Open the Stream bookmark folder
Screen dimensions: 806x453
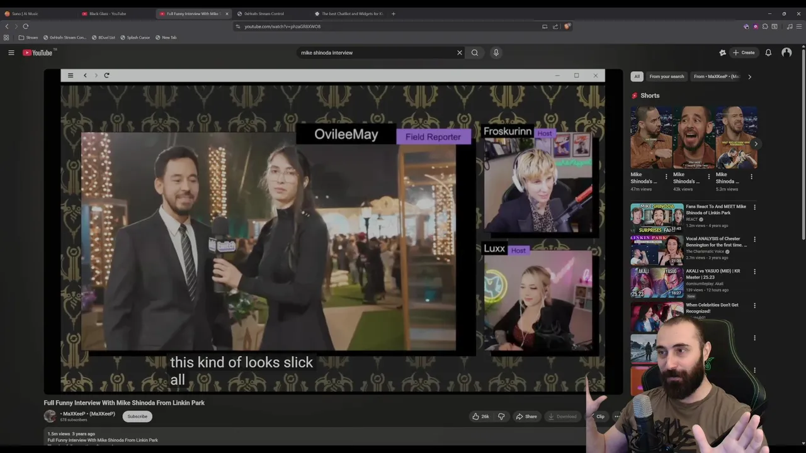point(28,38)
